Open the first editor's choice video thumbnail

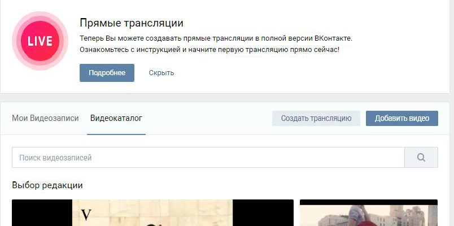152,212
